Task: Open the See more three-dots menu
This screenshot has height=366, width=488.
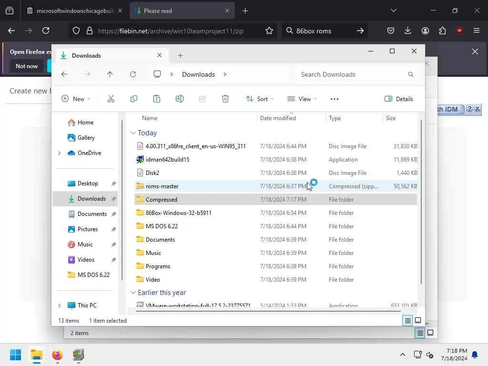Action: click(x=334, y=99)
